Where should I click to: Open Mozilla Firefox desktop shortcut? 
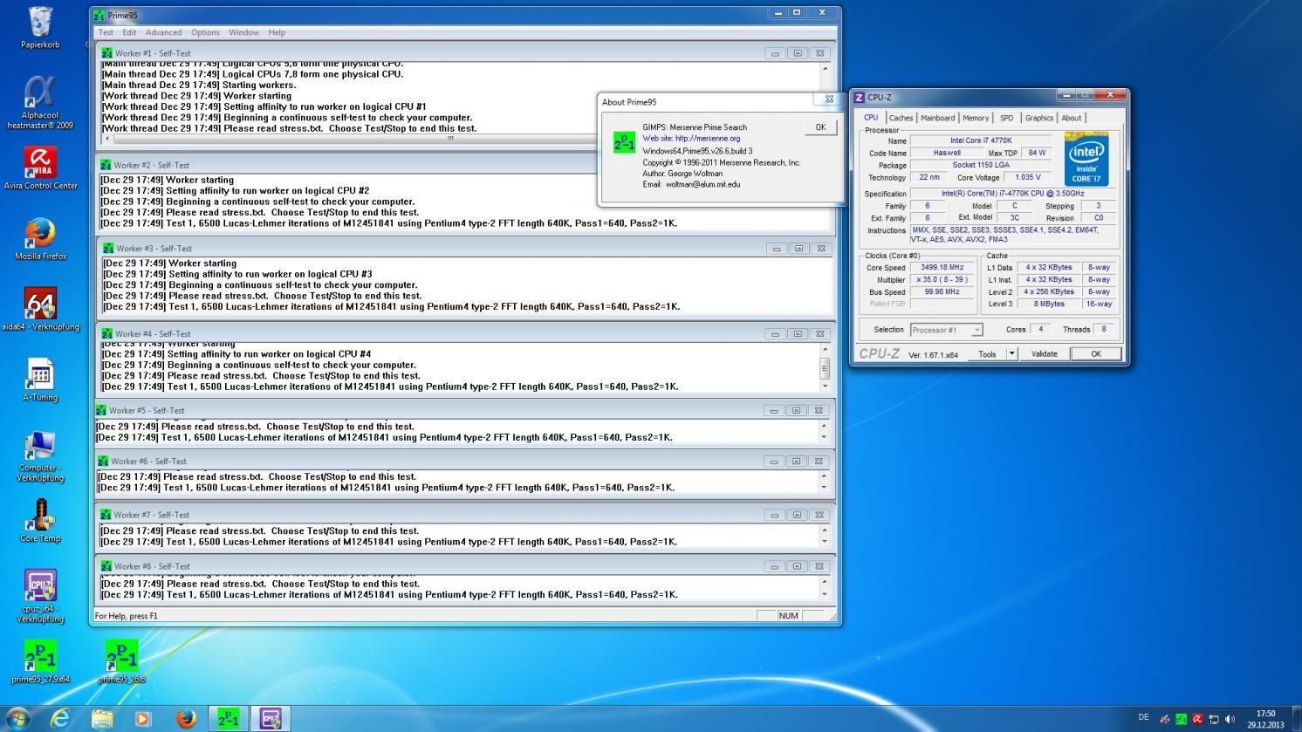coord(40,238)
